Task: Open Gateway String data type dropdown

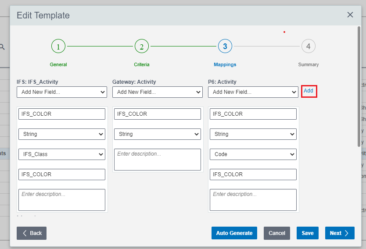Action: click(157, 134)
